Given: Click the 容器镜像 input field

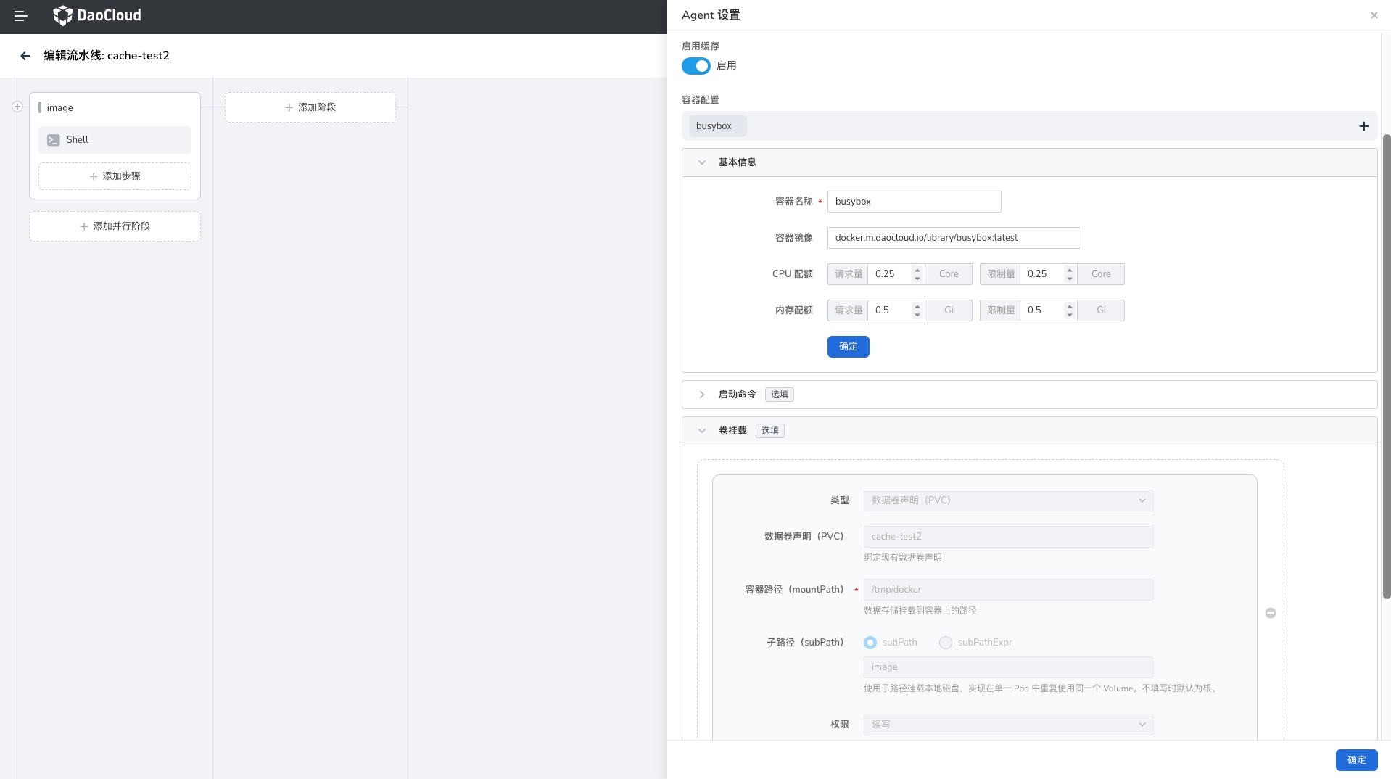Looking at the screenshot, I should (954, 238).
